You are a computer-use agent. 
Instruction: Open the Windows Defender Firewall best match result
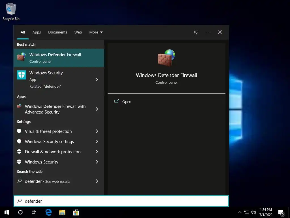pos(59,58)
